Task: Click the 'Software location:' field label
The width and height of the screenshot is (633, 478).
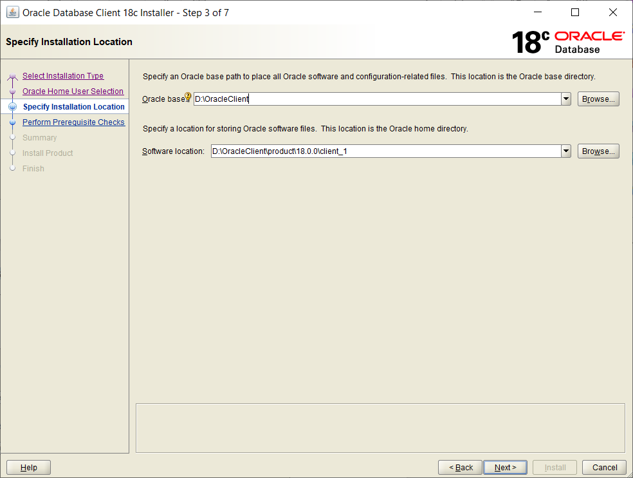Action: (173, 151)
